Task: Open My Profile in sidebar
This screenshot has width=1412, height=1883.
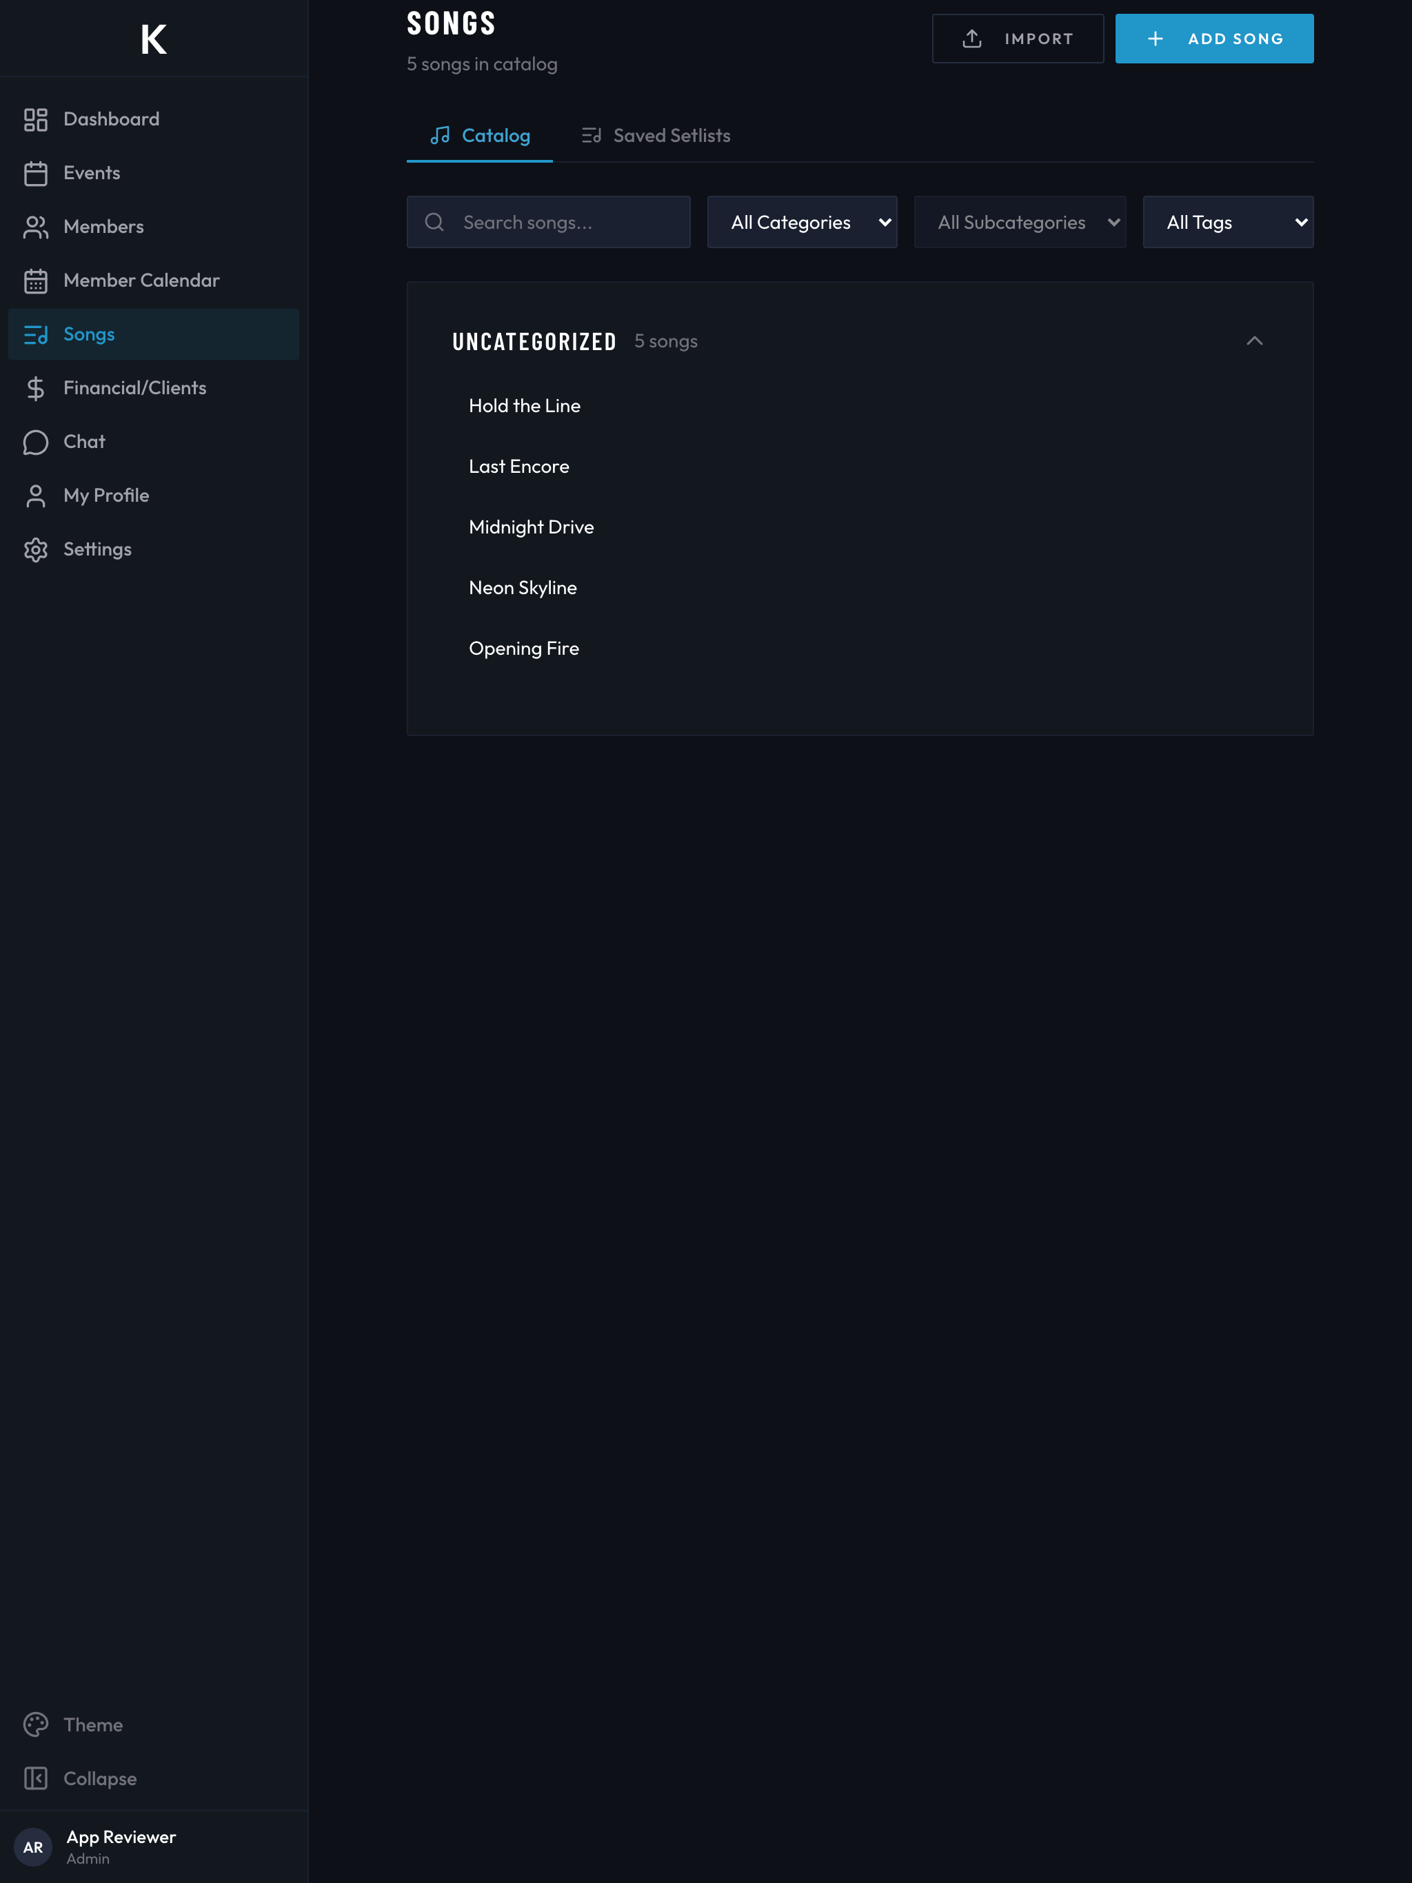Action: [153, 496]
